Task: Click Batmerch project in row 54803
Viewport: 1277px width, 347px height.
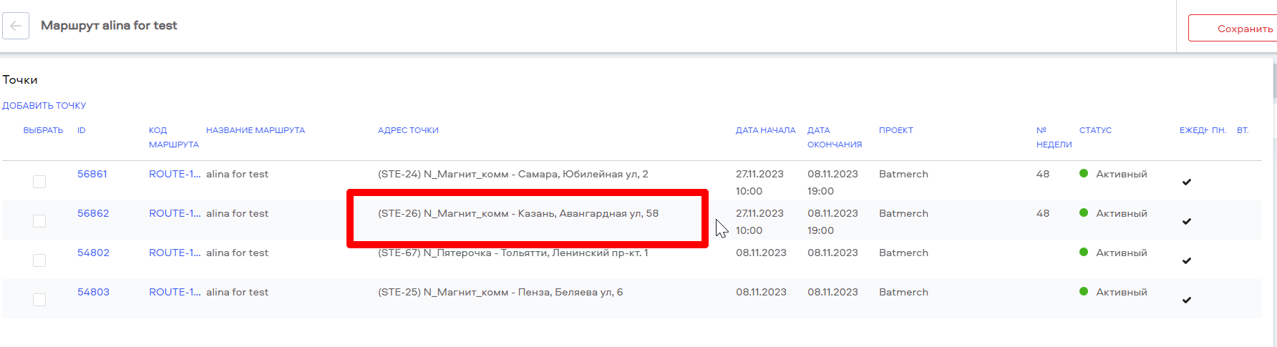Action: [x=903, y=292]
